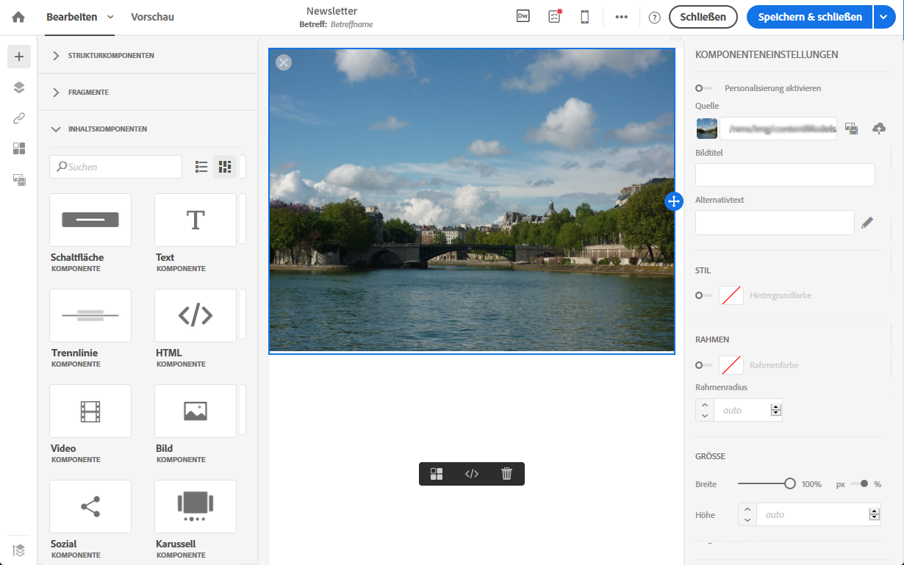Select image from shared assets icon
904x565 pixels.
852,129
